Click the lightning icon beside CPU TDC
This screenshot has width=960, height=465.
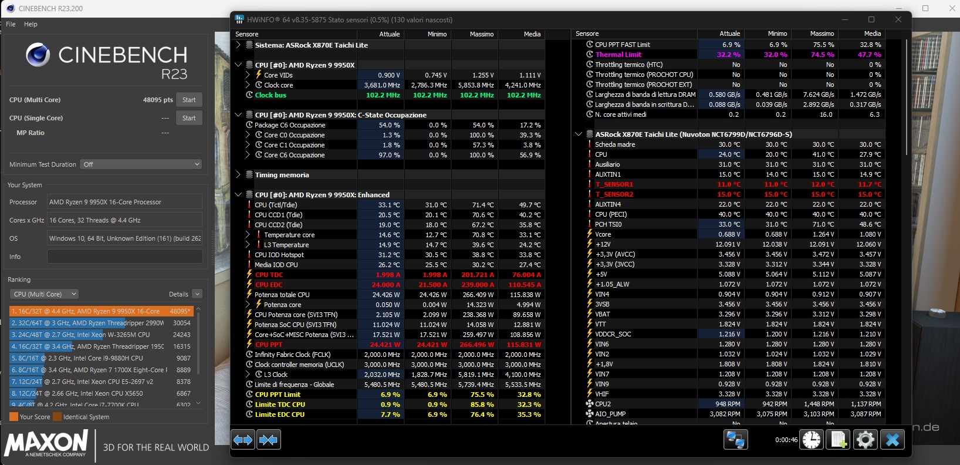click(249, 274)
